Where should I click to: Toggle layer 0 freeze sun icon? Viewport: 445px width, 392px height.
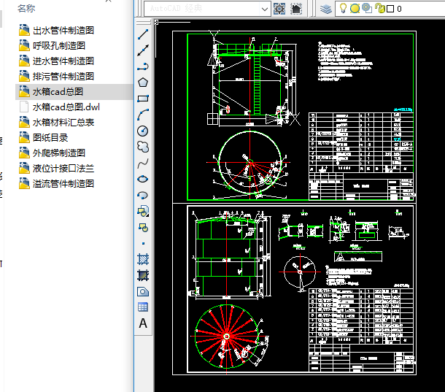tap(355, 9)
